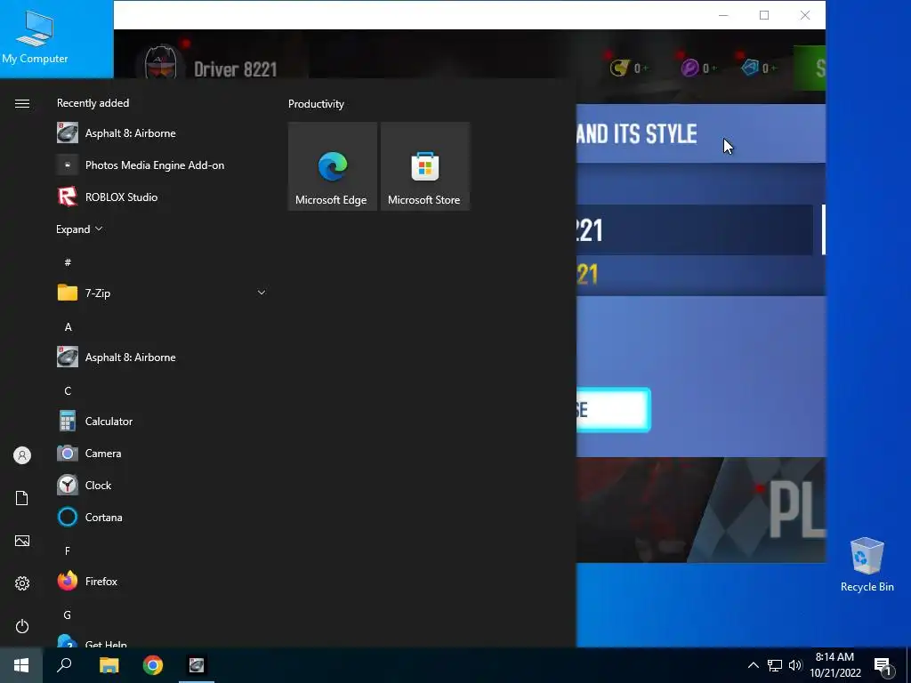Open File Explorer from taskbar

point(109,665)
